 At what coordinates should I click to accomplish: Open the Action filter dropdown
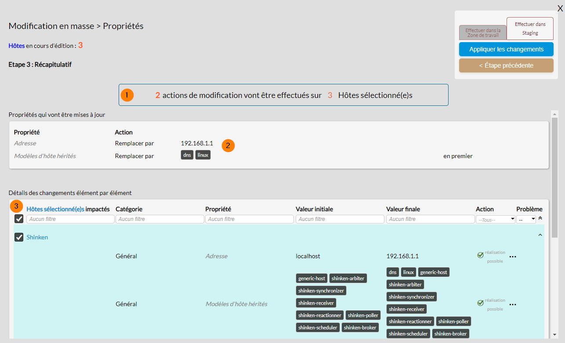(x=495, y=219)
